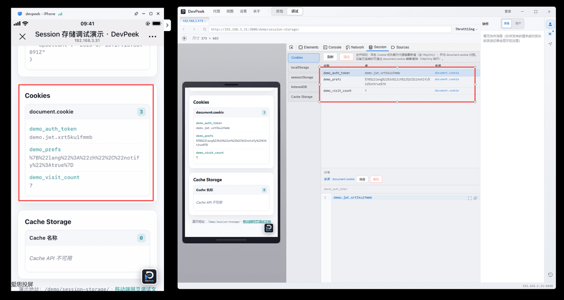Click the DevPeek logo in main window title bar
Image resolution: width=564 pixels, height=300 pixels.
(184, 11)
